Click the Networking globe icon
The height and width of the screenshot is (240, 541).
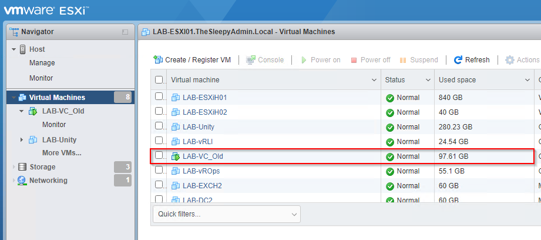coord(22,180)
